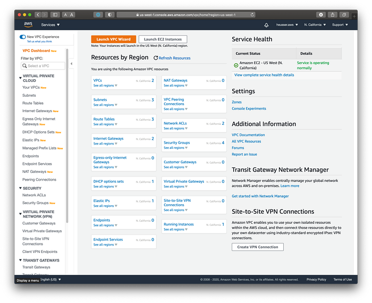Decrease text size with small A
This screenshot has height=303, width=372.
point(65,15)
